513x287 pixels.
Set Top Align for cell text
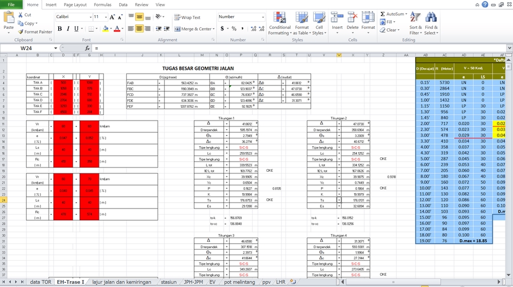coord(131,17)
